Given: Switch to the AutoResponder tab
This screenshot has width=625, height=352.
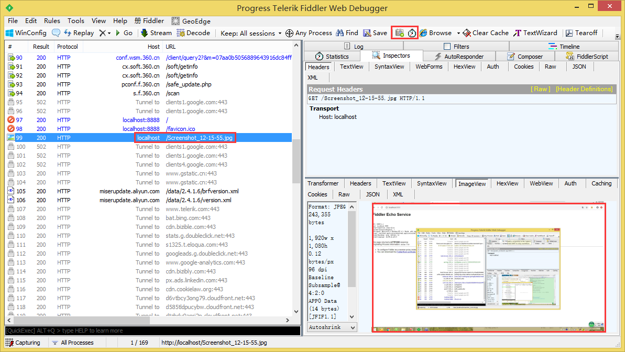Looking at the screenshot, I should click(x=459, y=56).
